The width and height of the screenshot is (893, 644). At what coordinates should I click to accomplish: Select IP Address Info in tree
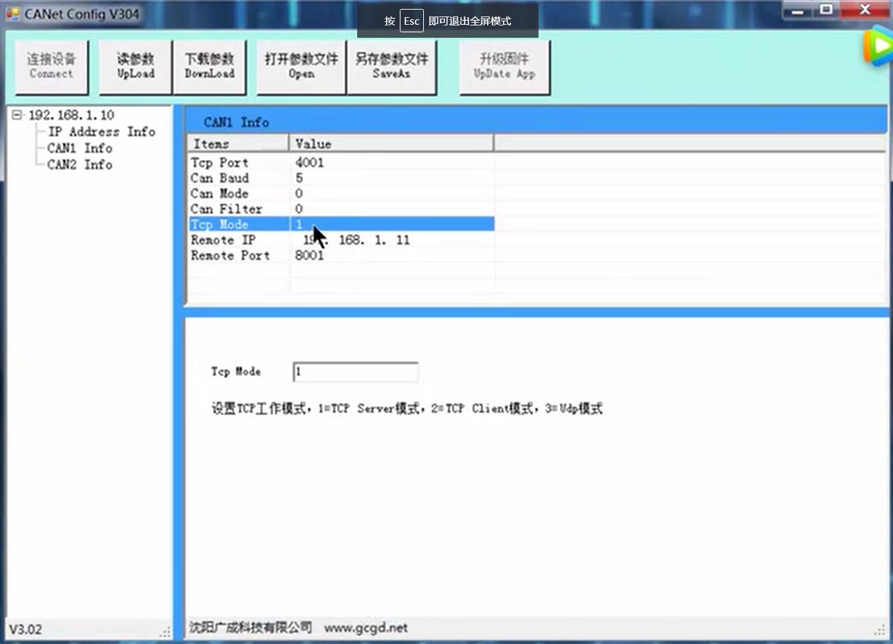pyautogui.click(x=101, y=131)
